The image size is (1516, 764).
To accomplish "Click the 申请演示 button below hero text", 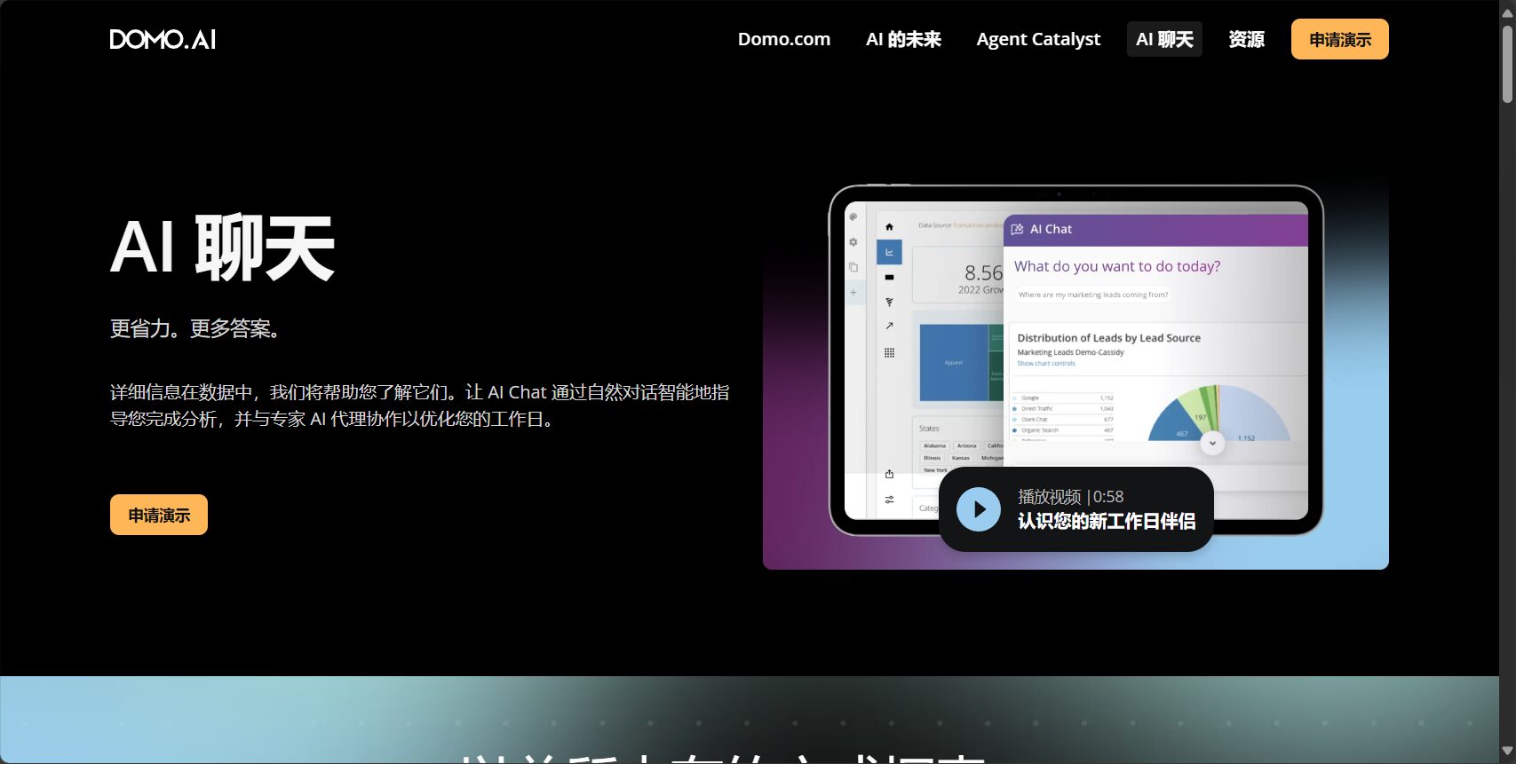I will (x=159, y=515).
